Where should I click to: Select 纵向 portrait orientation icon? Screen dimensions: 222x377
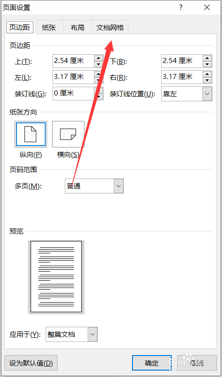tap(31, 134)
